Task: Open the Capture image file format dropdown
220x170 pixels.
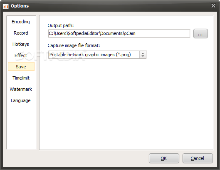Action: point(97,55)
